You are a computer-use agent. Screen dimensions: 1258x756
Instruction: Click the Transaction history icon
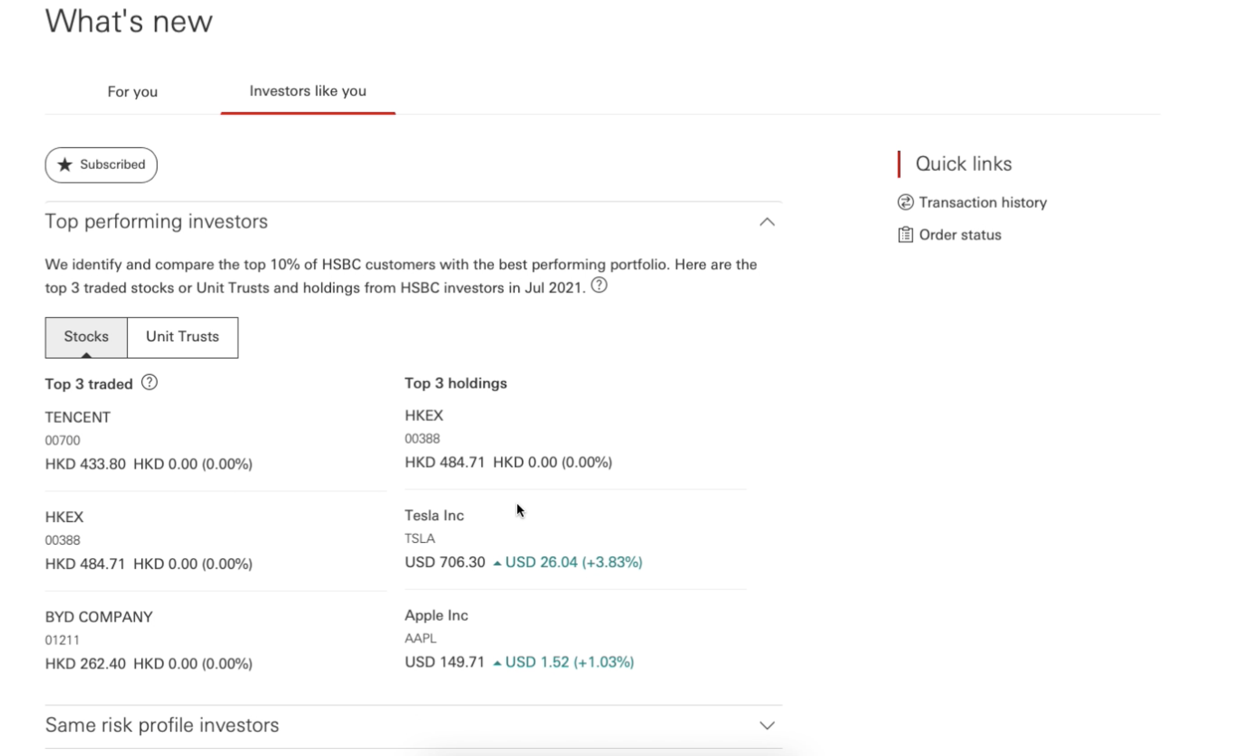(905, 202)
